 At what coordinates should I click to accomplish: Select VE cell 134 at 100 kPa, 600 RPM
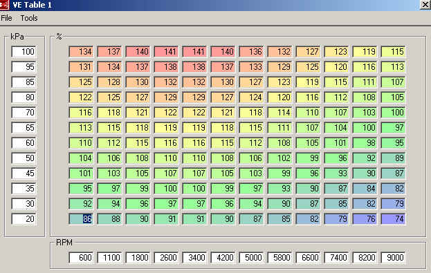[81, 52]
